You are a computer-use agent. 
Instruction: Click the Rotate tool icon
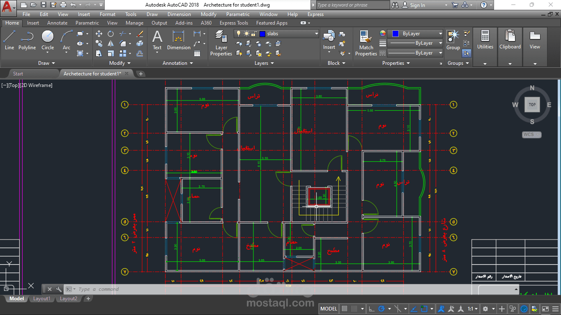coord(111,34)
